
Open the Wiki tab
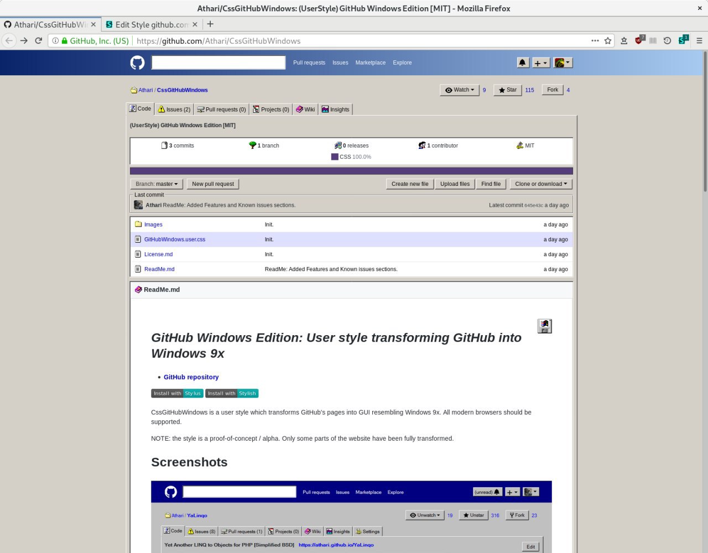(305, 109)
